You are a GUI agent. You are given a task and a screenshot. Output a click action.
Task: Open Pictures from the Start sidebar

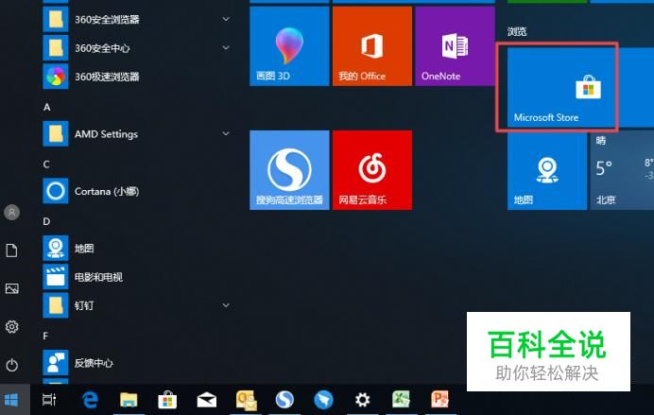click(11, 288)
